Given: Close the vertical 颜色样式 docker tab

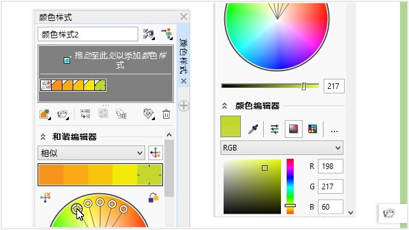Looking at the screenshot, I should coord(183,81).
